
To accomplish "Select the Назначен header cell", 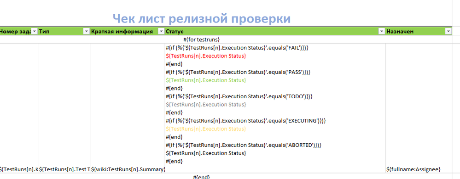I will coord(419,31).
